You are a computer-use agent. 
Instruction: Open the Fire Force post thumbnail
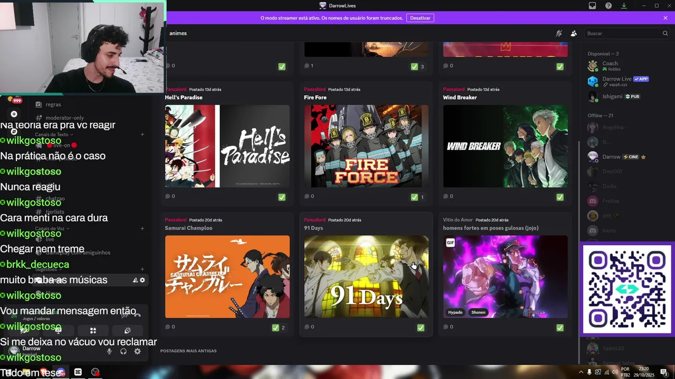pyautogui.click(x=367, y=146)
